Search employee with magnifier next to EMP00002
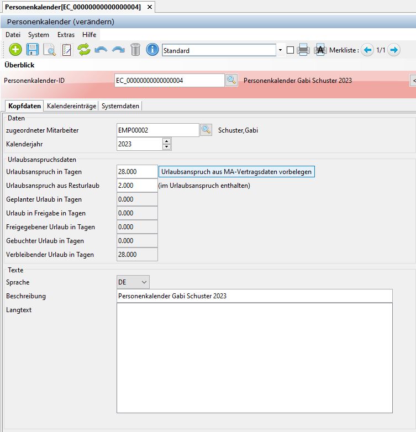Viewport: 416px width, 432px height. pos(206,130)
